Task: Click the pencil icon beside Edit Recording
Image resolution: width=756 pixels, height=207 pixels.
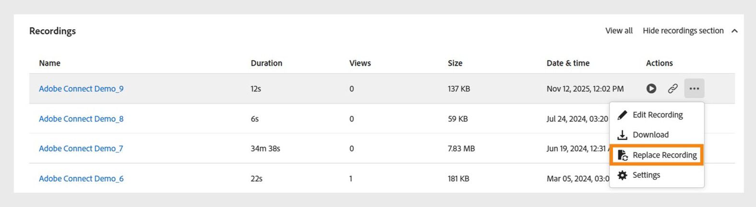Action: coord(622,115)
